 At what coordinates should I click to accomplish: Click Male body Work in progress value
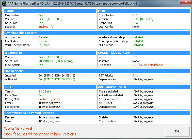coord(49,121)
